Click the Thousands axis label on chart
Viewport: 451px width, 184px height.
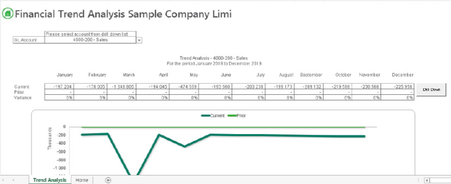49,139
